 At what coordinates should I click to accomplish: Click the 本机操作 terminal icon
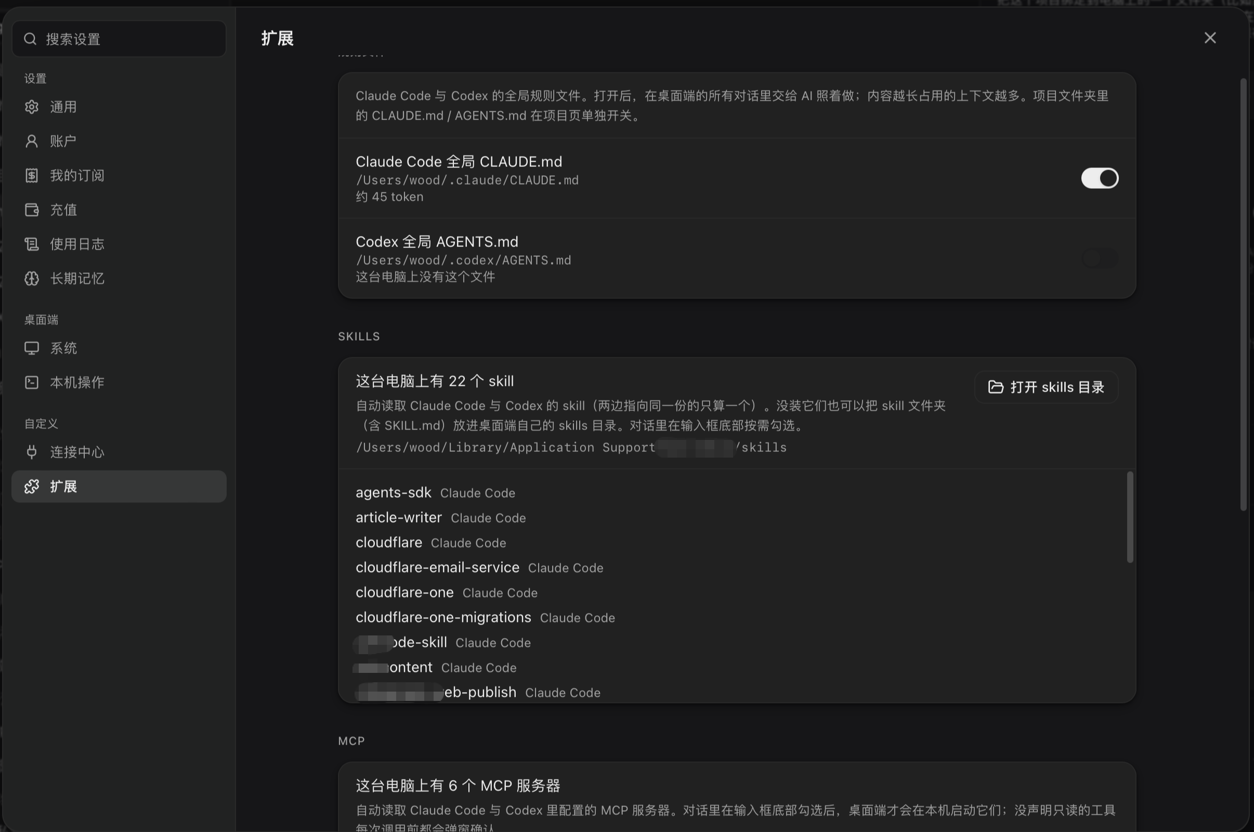click(32, 382)
